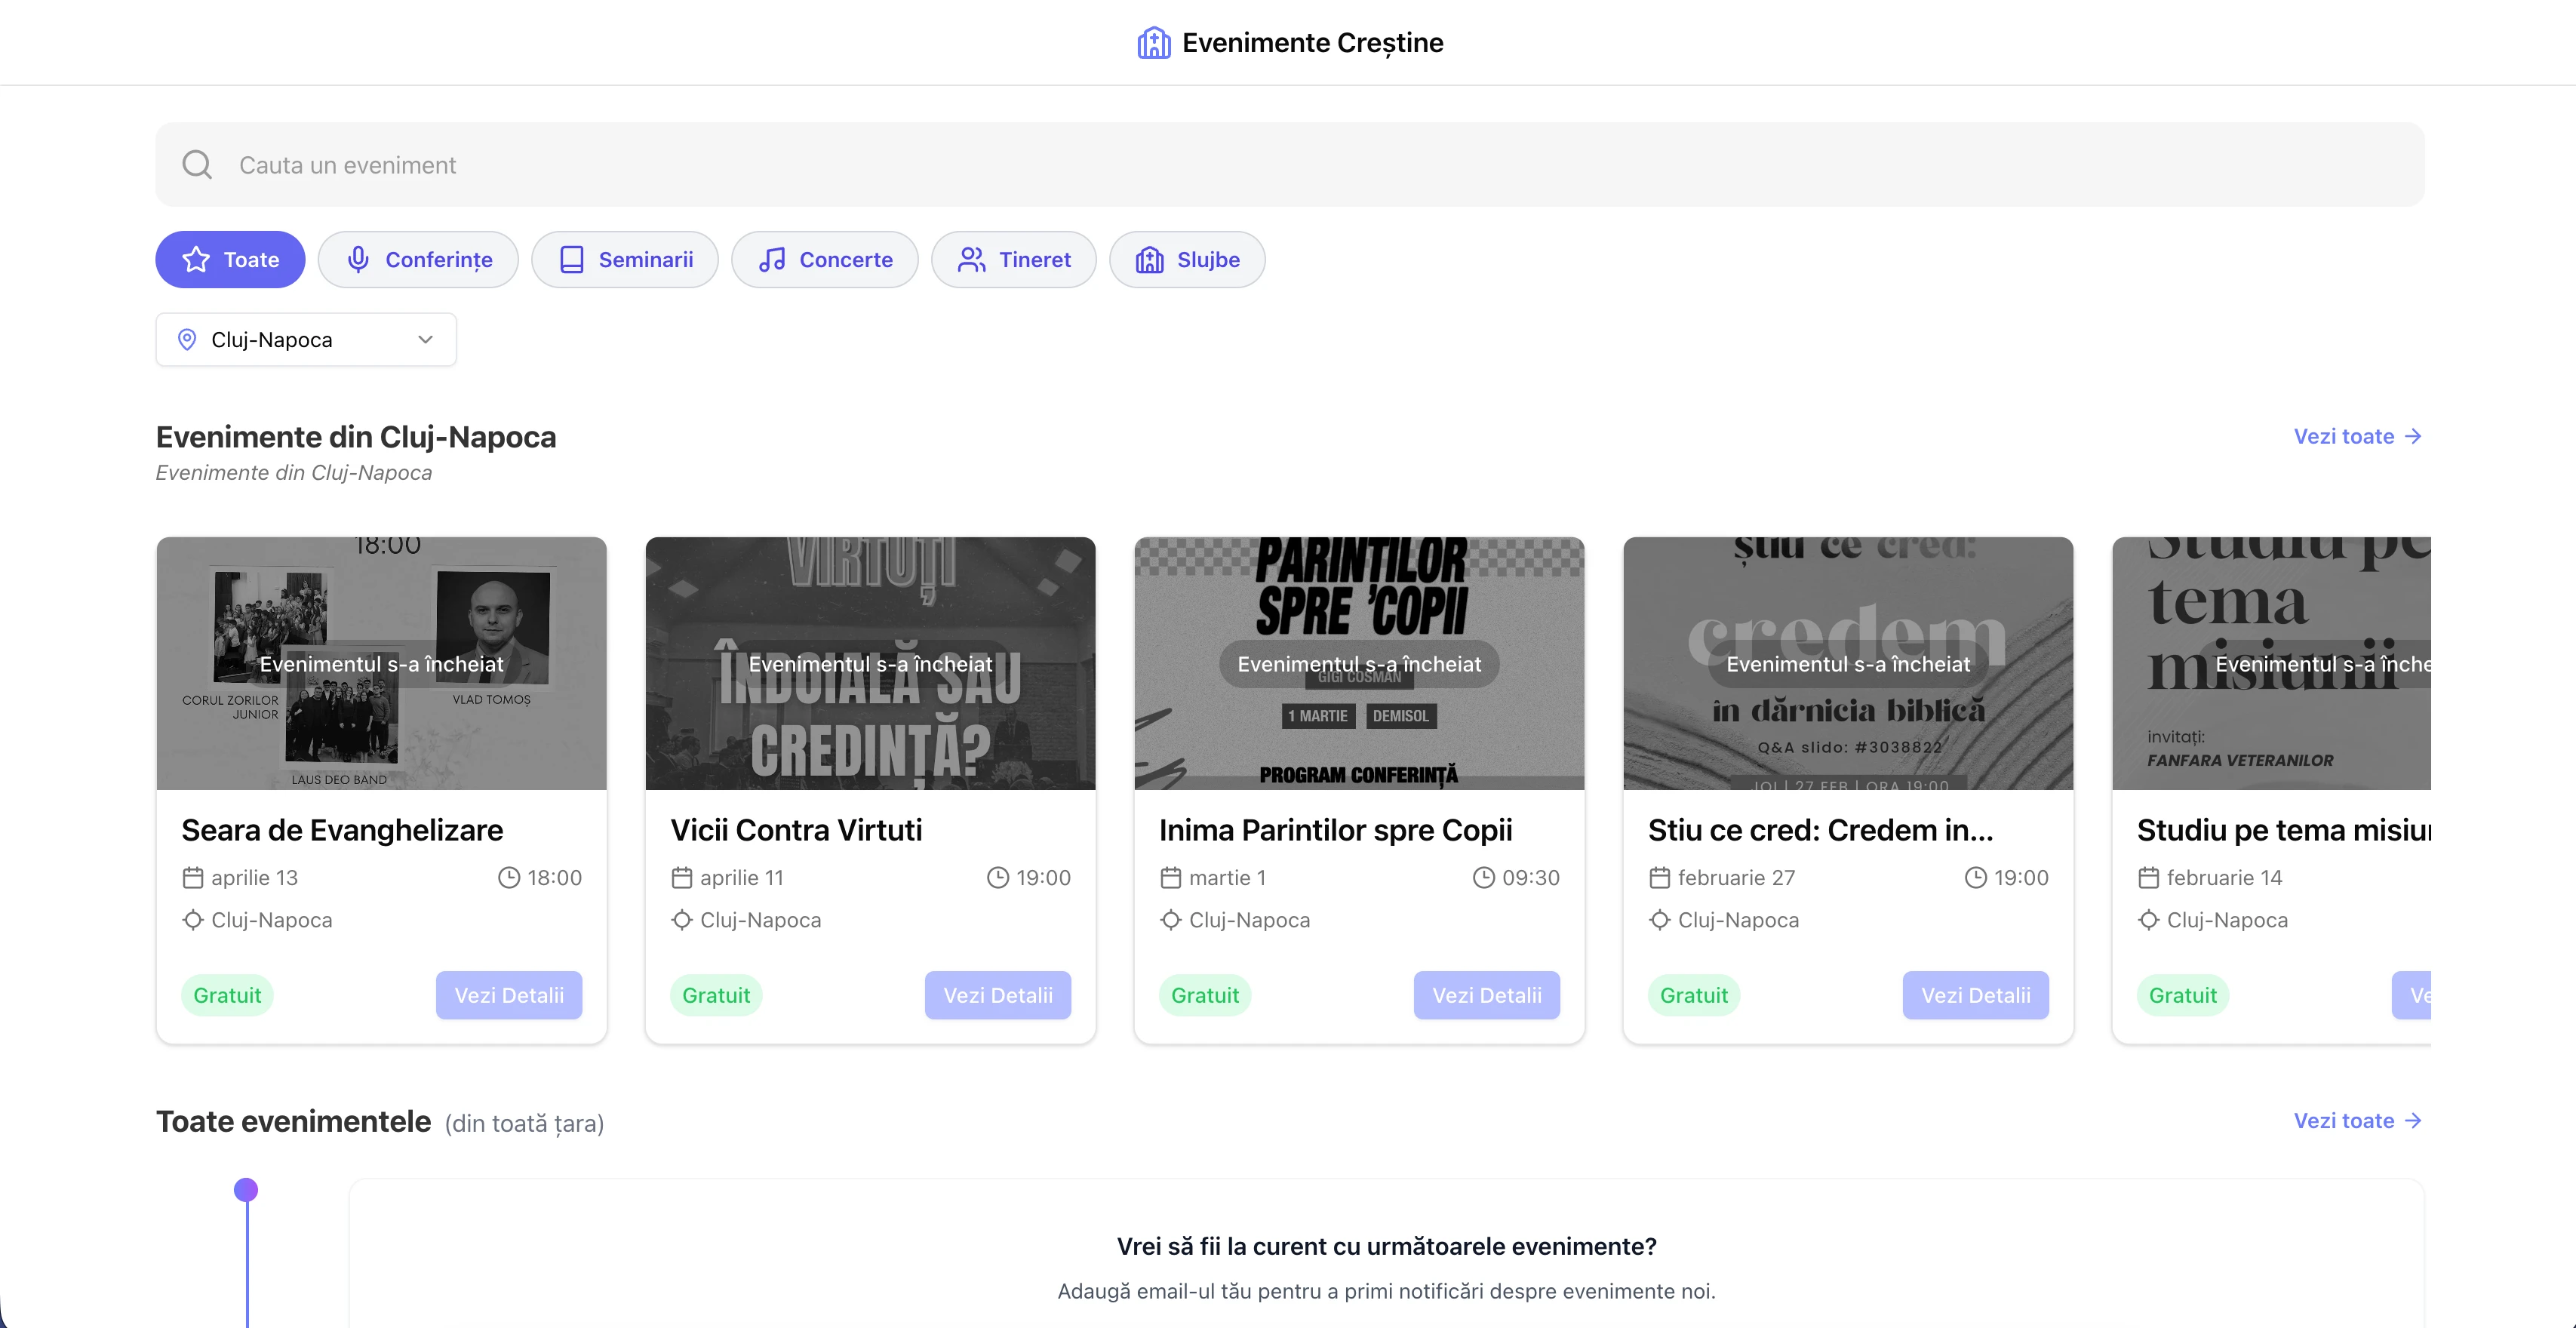Click the location icon on Vicii Contra Virtuti card
This screenshot has height=1328, width=2576.
click(682, 920)
